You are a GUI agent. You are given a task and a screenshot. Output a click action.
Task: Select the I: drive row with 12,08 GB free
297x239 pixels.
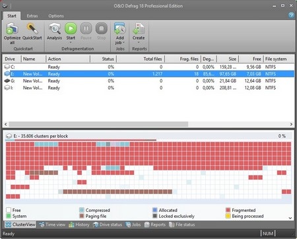click(x=148, y=88)
